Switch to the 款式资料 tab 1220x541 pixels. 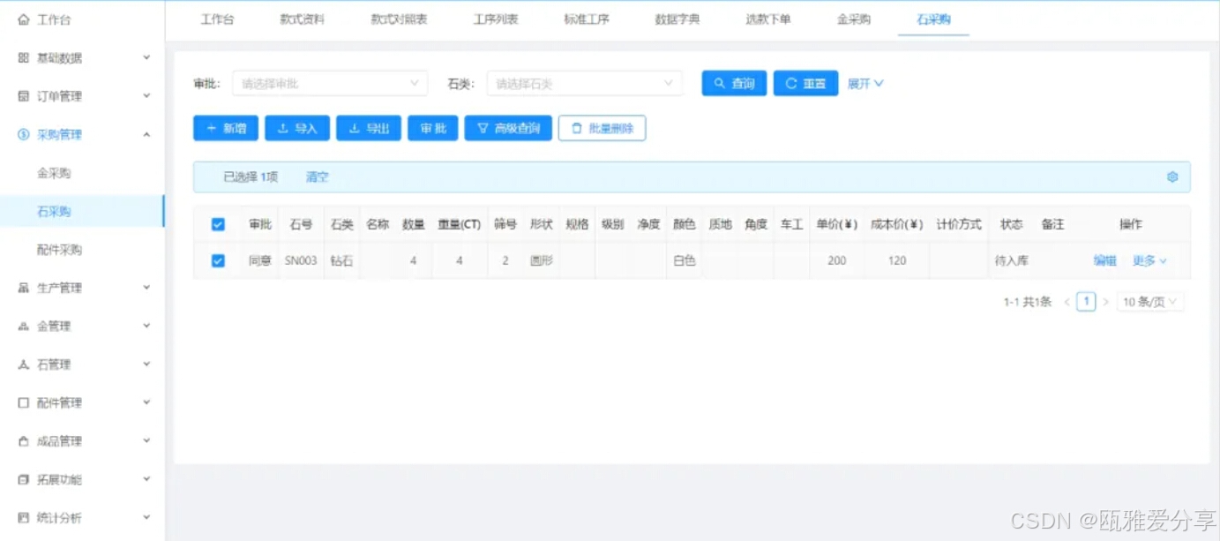303,19
